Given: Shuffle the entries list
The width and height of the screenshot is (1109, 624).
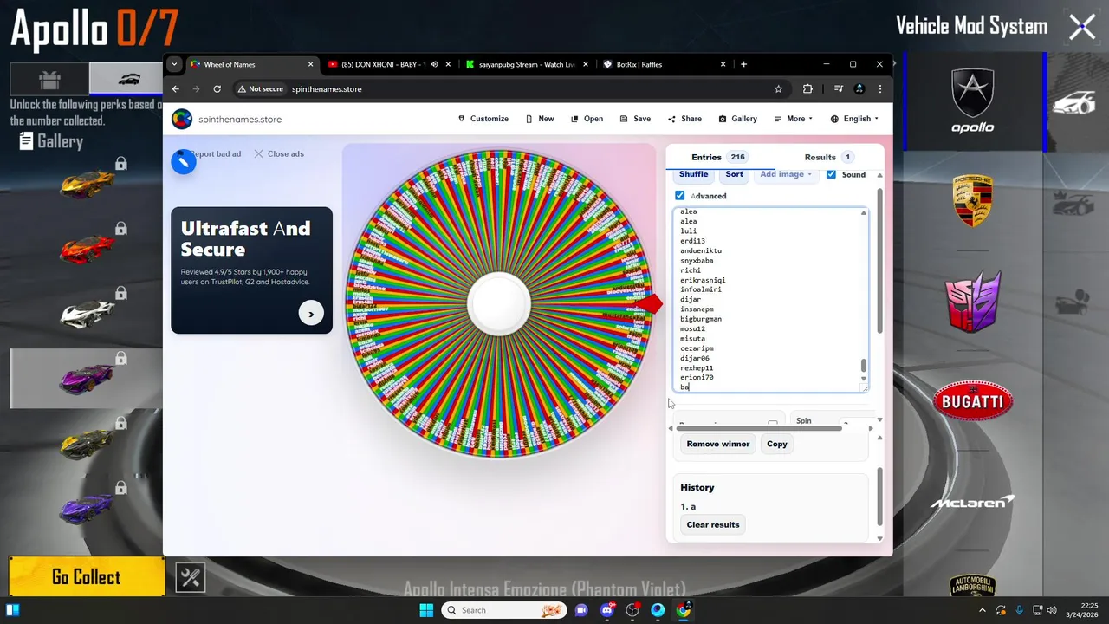Looking at the screenshot, I should coord(694,174).
